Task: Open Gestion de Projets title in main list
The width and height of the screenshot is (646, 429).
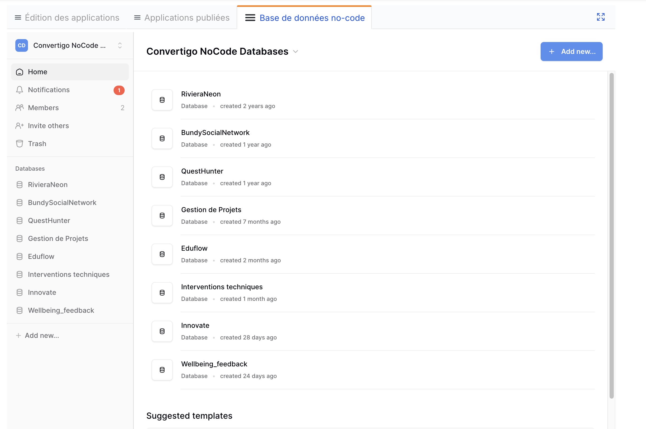Action: [x=211, y=210]
